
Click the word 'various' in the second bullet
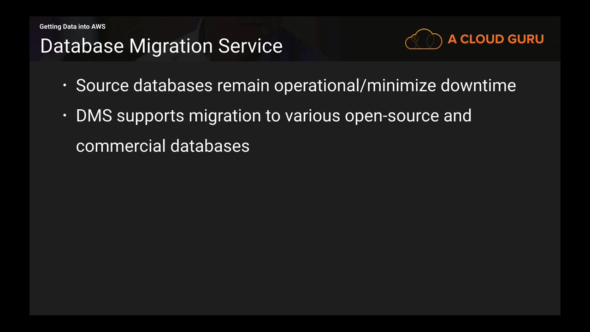312,116
